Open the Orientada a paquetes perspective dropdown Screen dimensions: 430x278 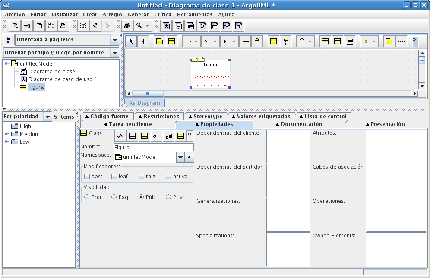tap(115, 40)
